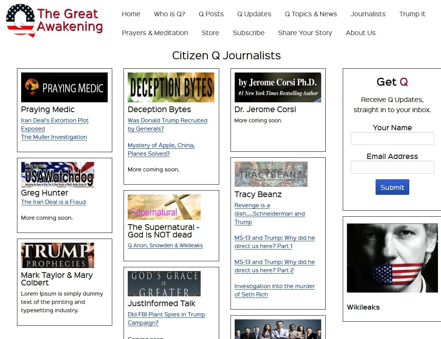Open Mystery of Apple, China, Planes Solved link
The image size is (441, 339).
(x=161, y=149)
